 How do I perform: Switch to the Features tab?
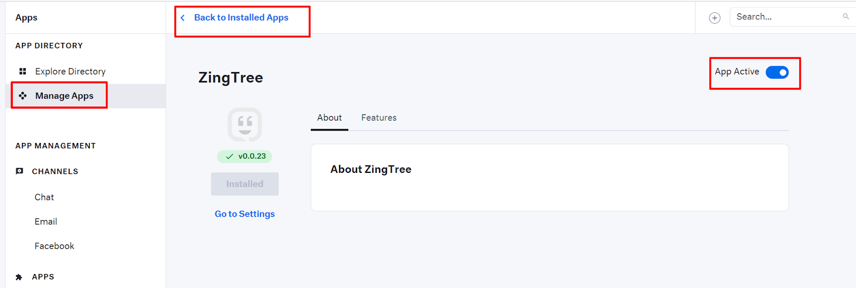[x=379, y=118]
